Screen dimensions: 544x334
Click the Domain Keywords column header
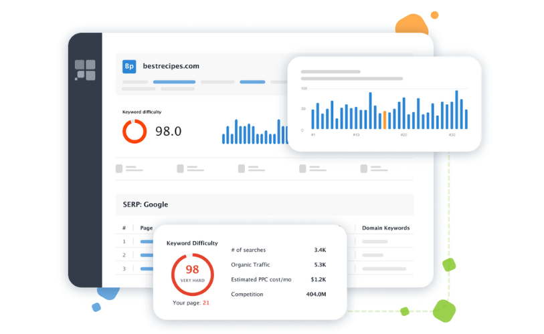(x=386, y=228)
